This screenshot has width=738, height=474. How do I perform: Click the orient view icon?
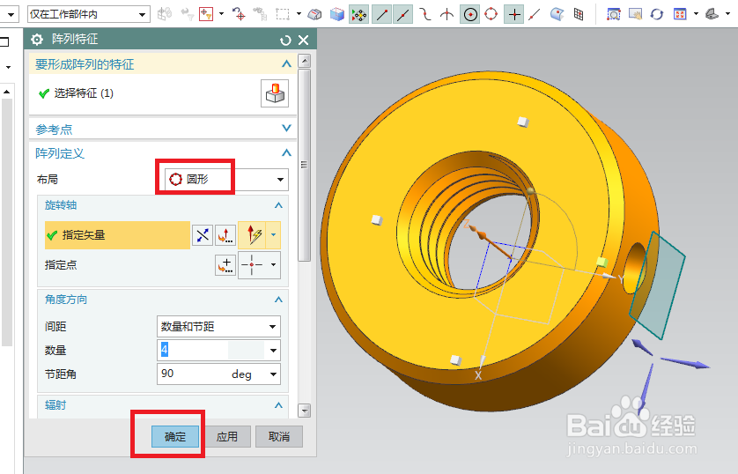[x=680, y=15]
